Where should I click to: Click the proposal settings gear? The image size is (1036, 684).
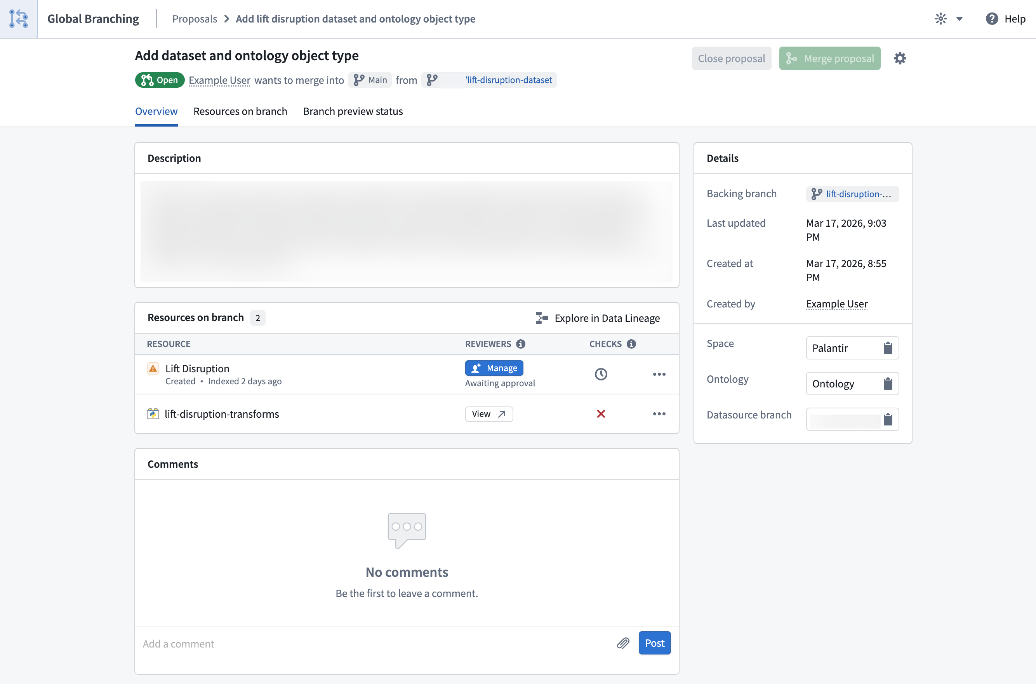pos(900,58)
